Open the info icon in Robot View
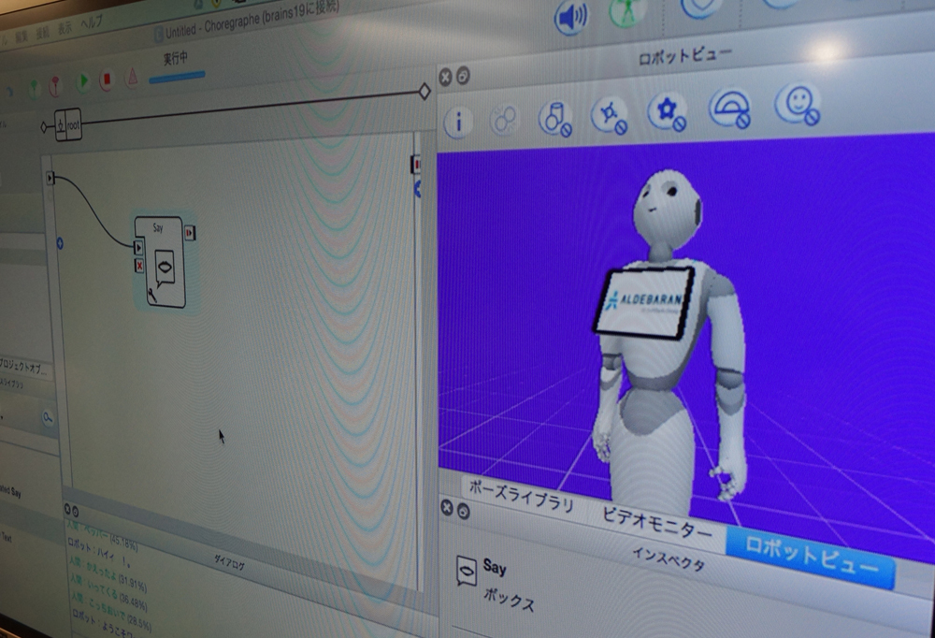Viewport: 935px width, 638px height. point(457,122)
